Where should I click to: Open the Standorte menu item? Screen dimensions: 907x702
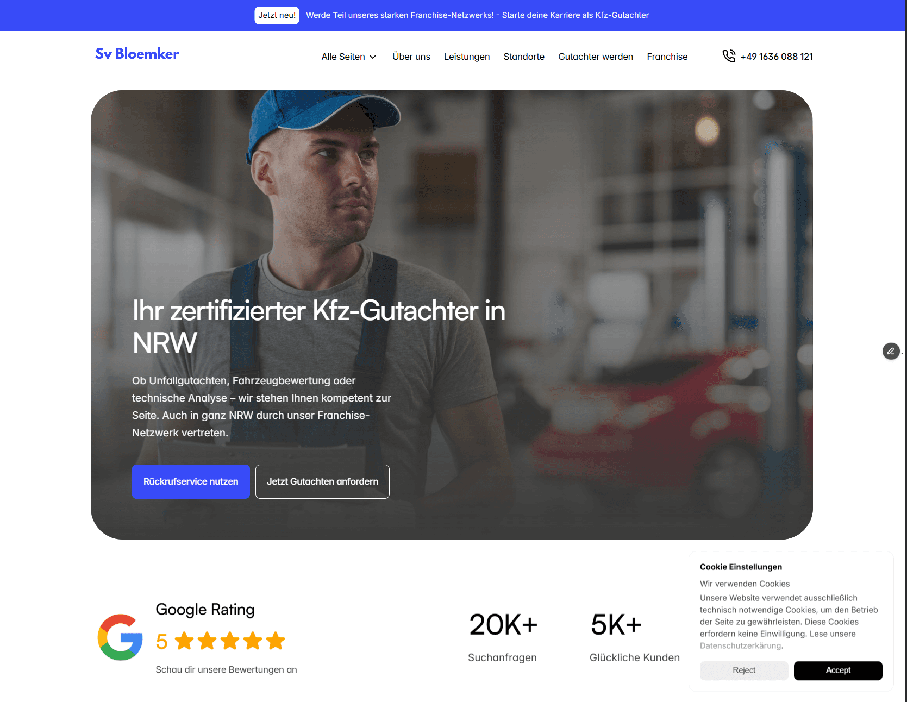pos(524,57)
